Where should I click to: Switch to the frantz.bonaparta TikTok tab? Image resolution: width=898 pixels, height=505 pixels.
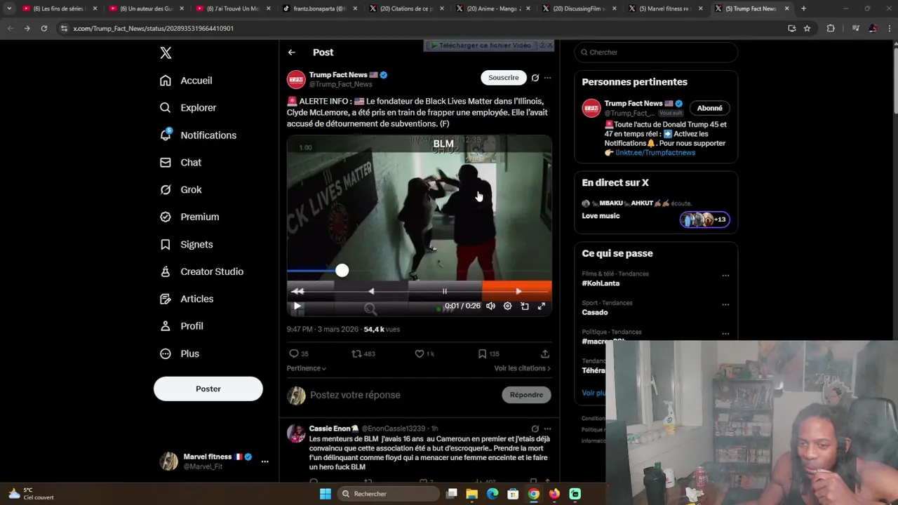[319, 8]
